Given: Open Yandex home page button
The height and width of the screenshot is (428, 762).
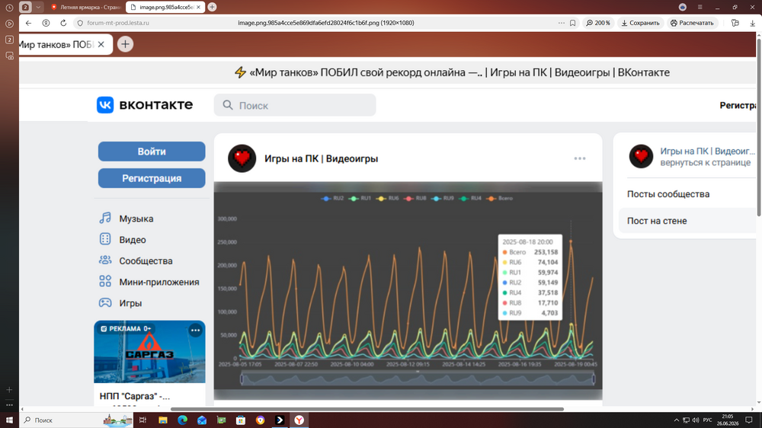Looking at the screenshot, I should point(46,23).
